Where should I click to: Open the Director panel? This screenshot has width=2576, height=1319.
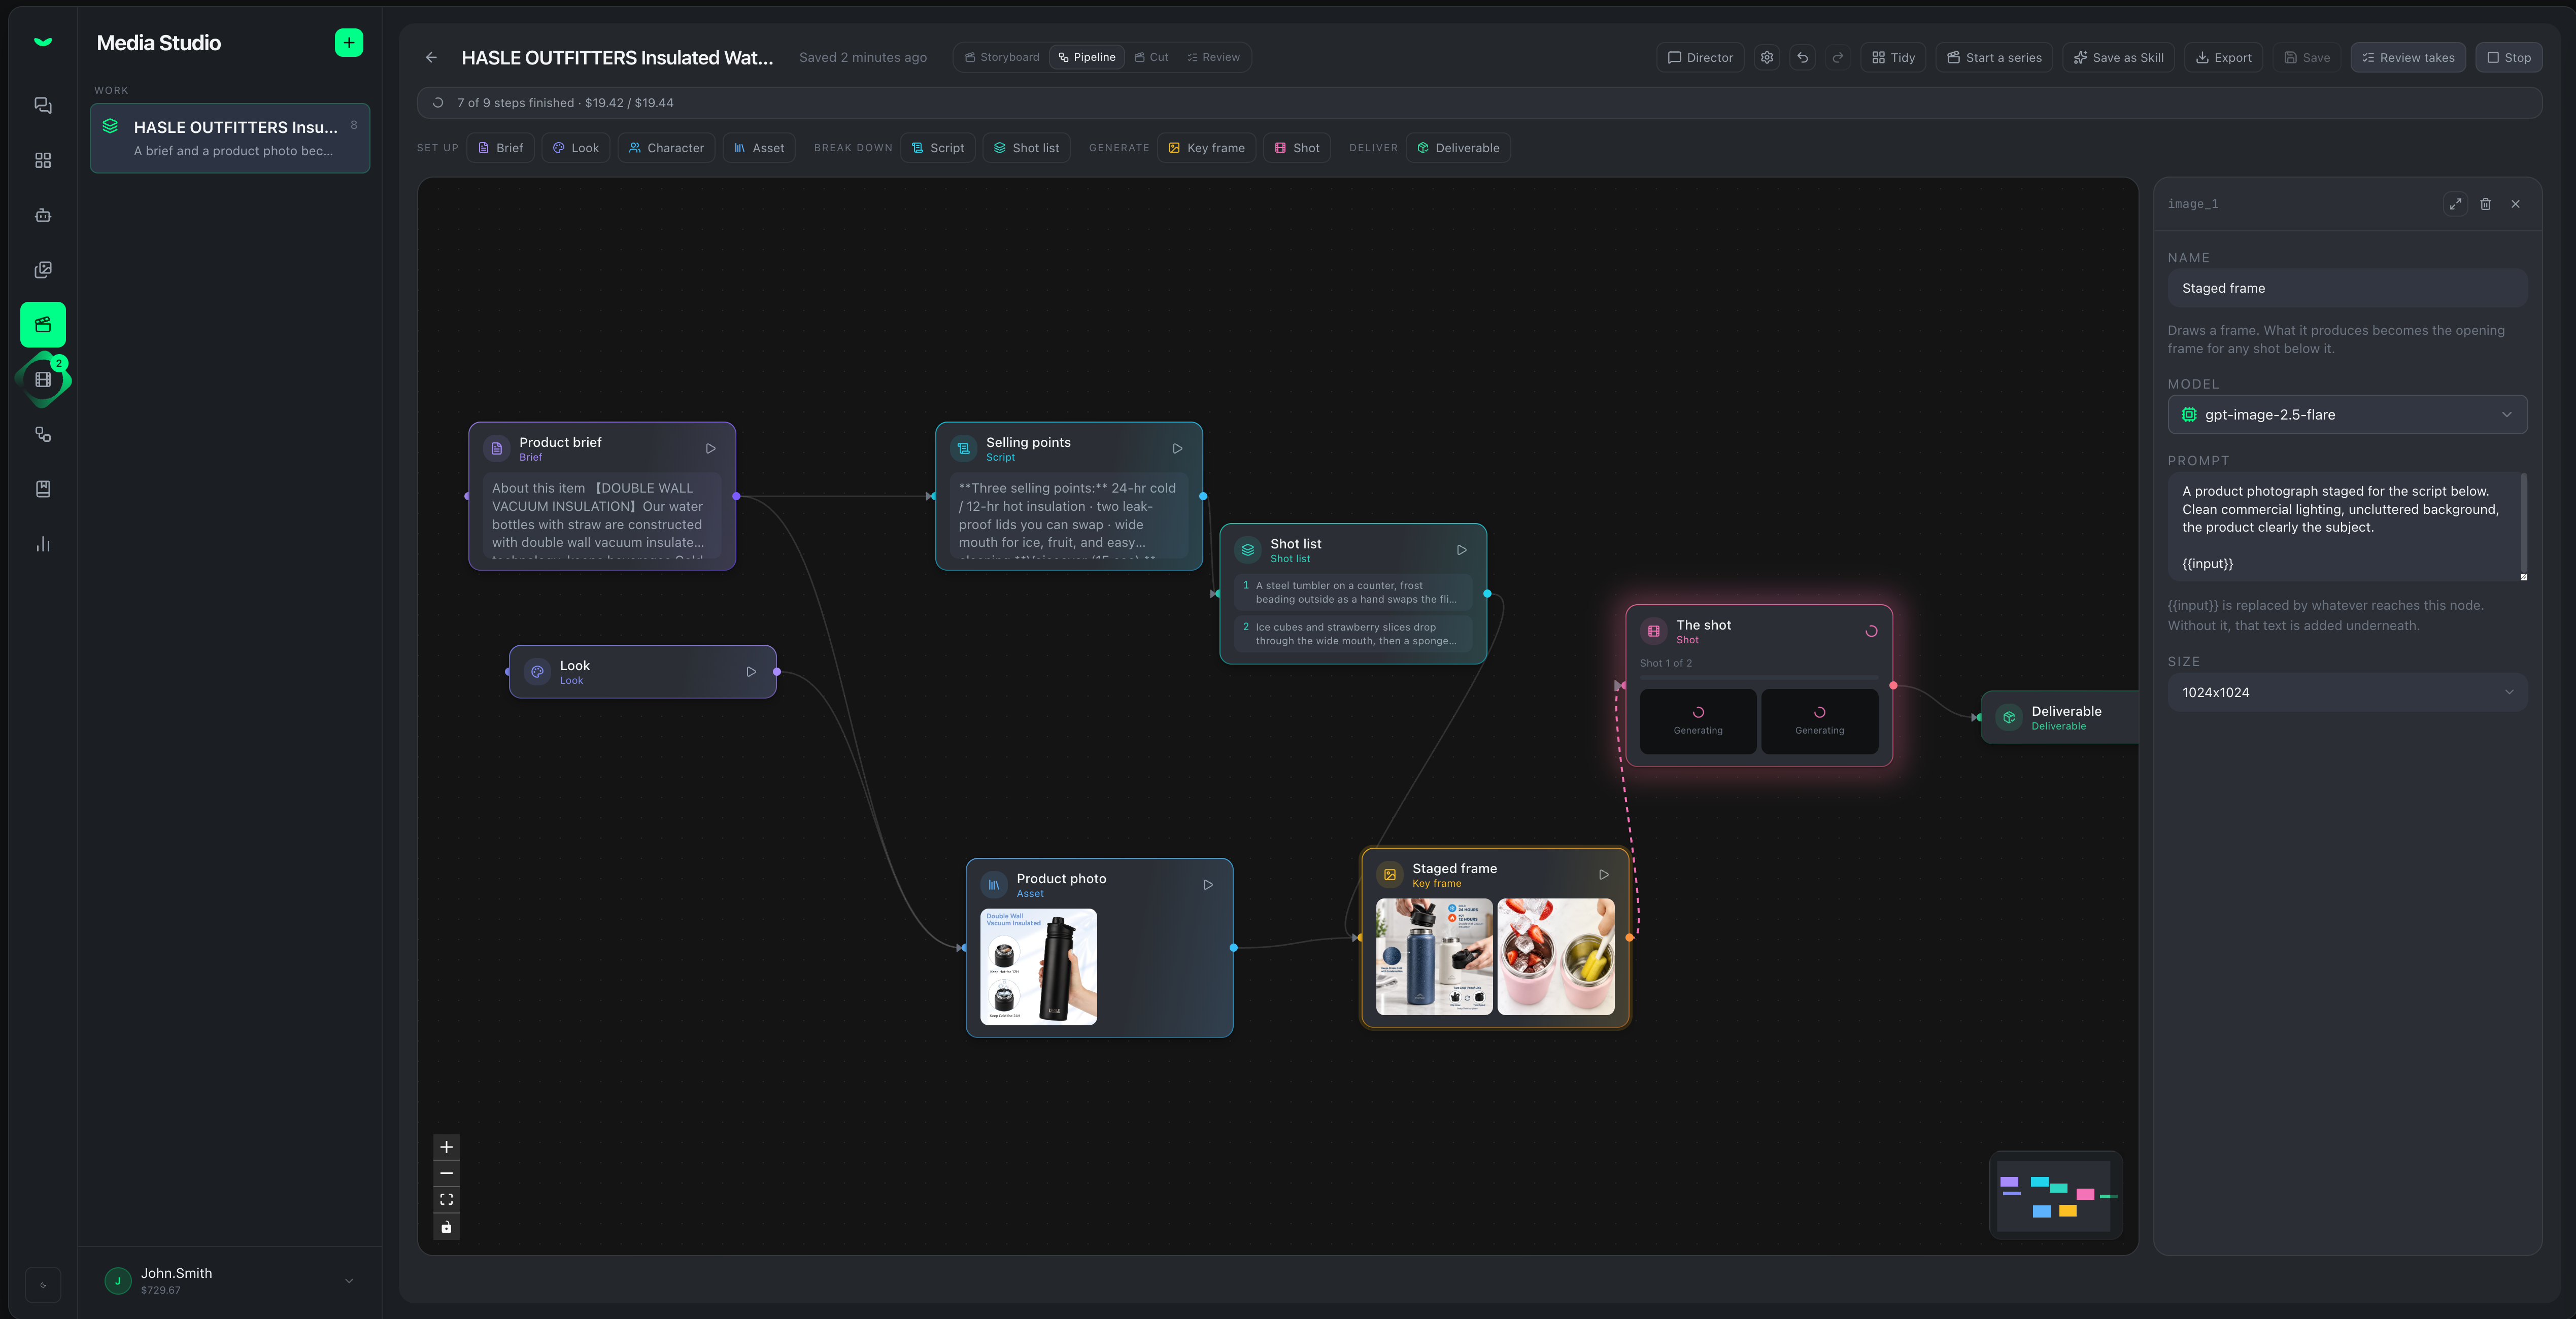point(1700,57)
